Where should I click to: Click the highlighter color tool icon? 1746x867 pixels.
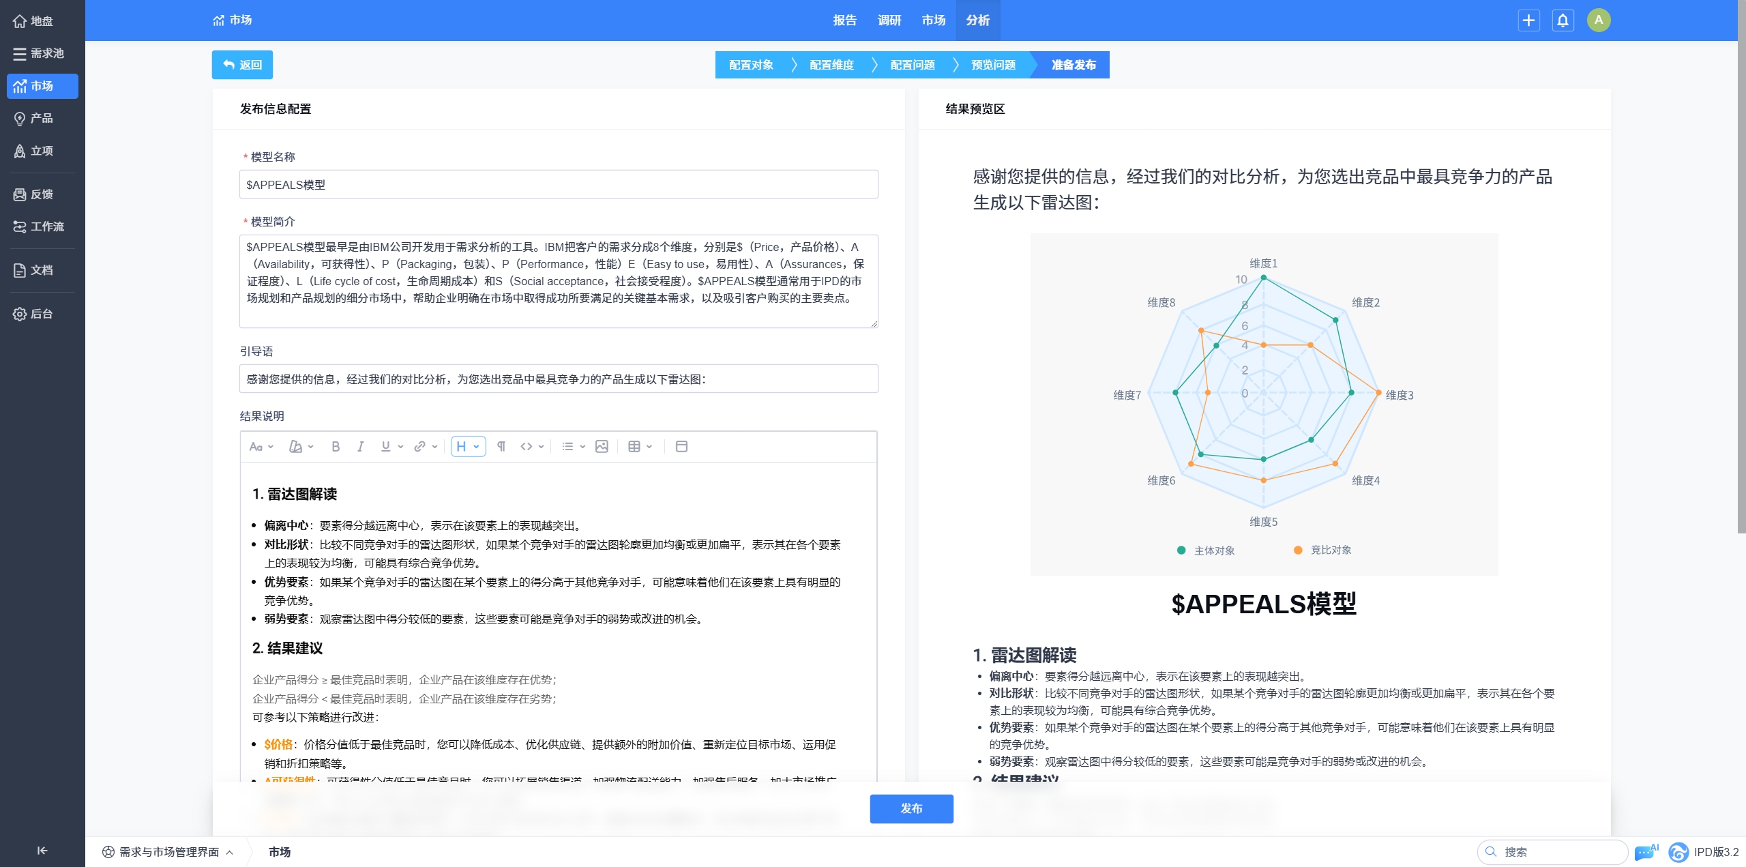click(x=295, y=446)
